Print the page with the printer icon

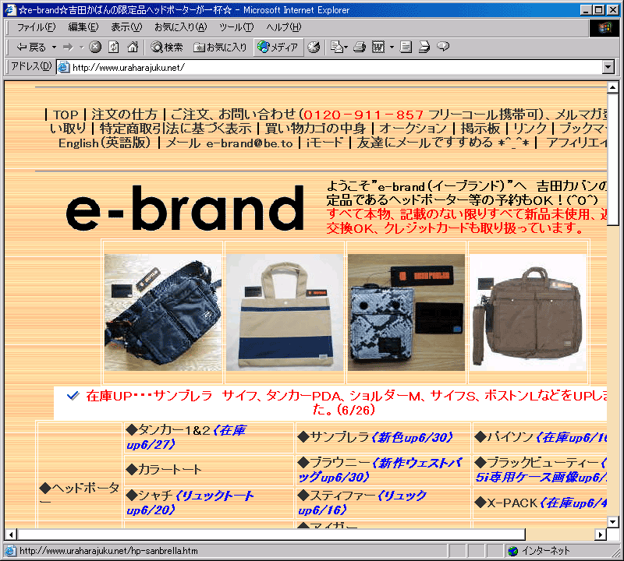[360, 48]
